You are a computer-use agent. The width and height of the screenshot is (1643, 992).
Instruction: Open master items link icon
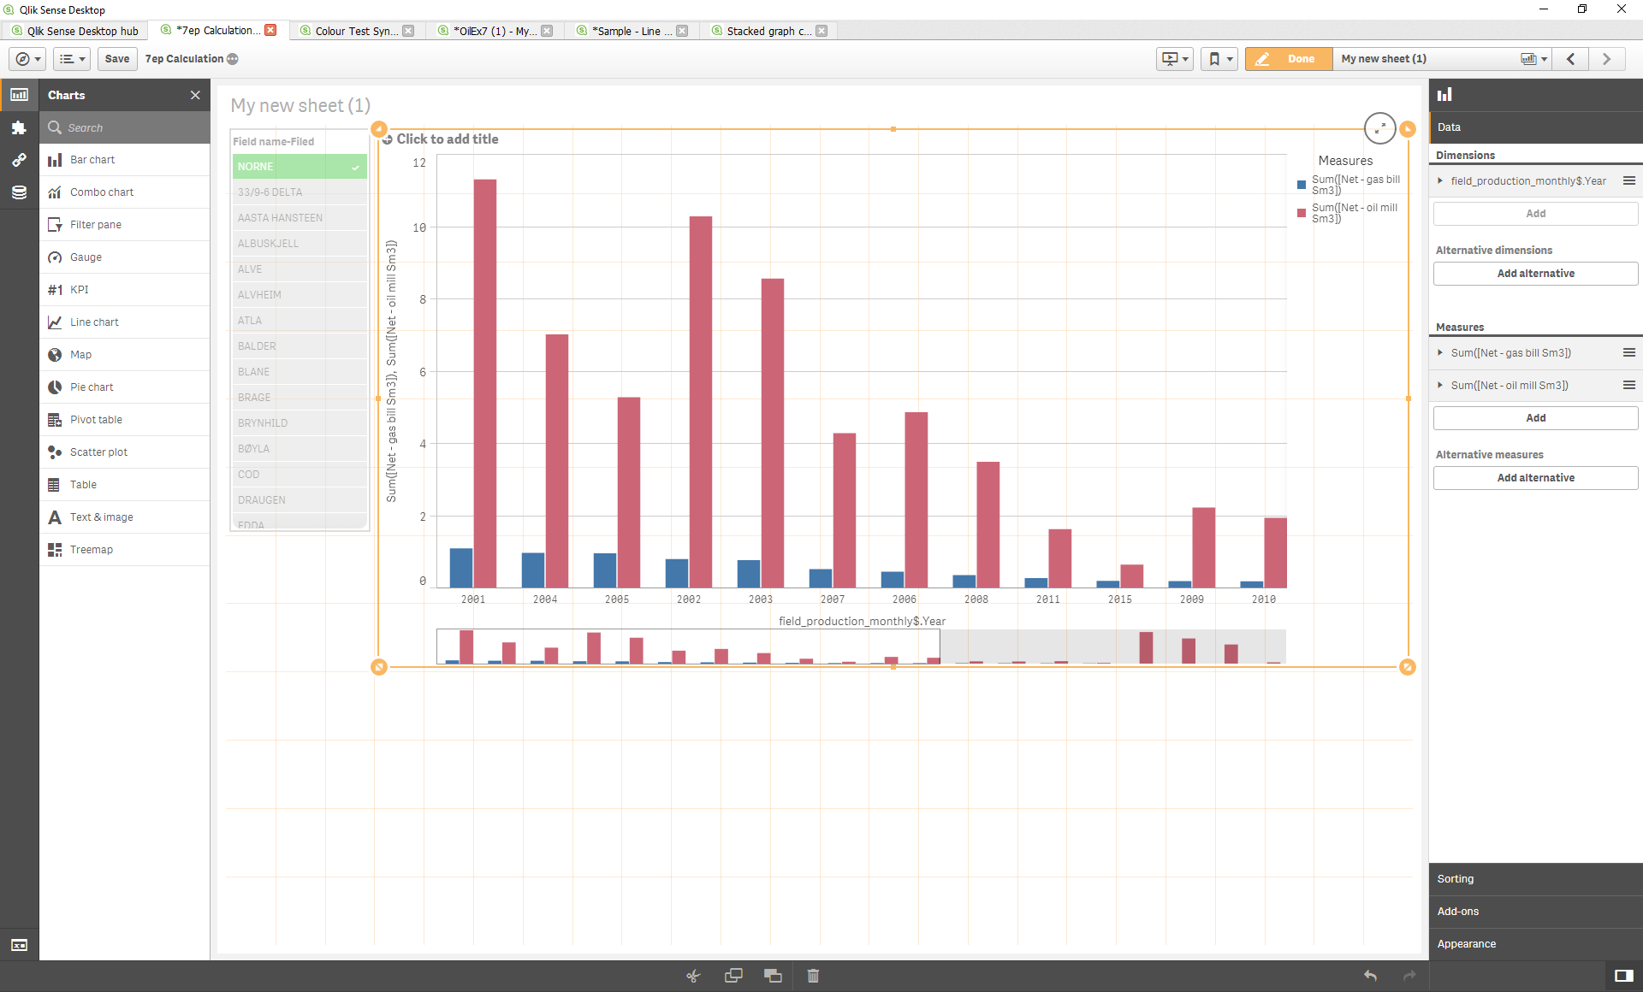pos(19,160)
